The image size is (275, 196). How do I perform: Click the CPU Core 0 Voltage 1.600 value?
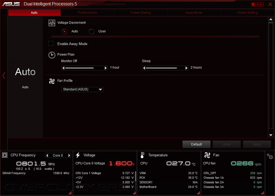pos(122,163)
